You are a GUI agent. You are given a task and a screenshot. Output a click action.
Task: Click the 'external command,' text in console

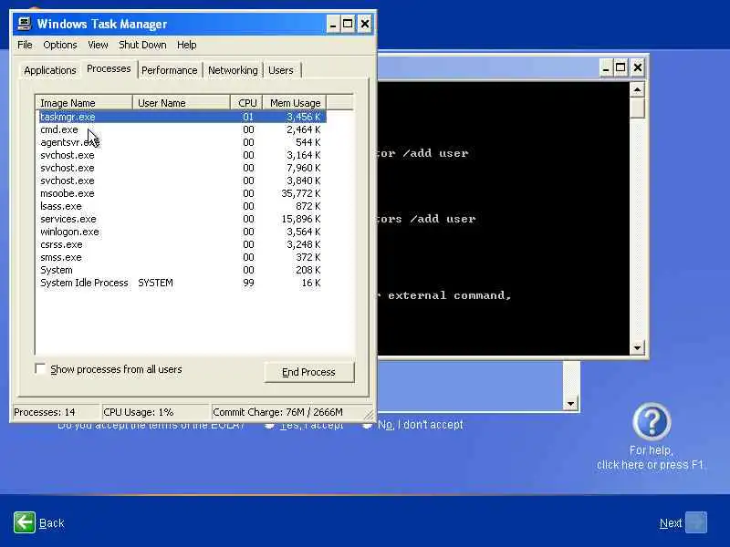449,295
